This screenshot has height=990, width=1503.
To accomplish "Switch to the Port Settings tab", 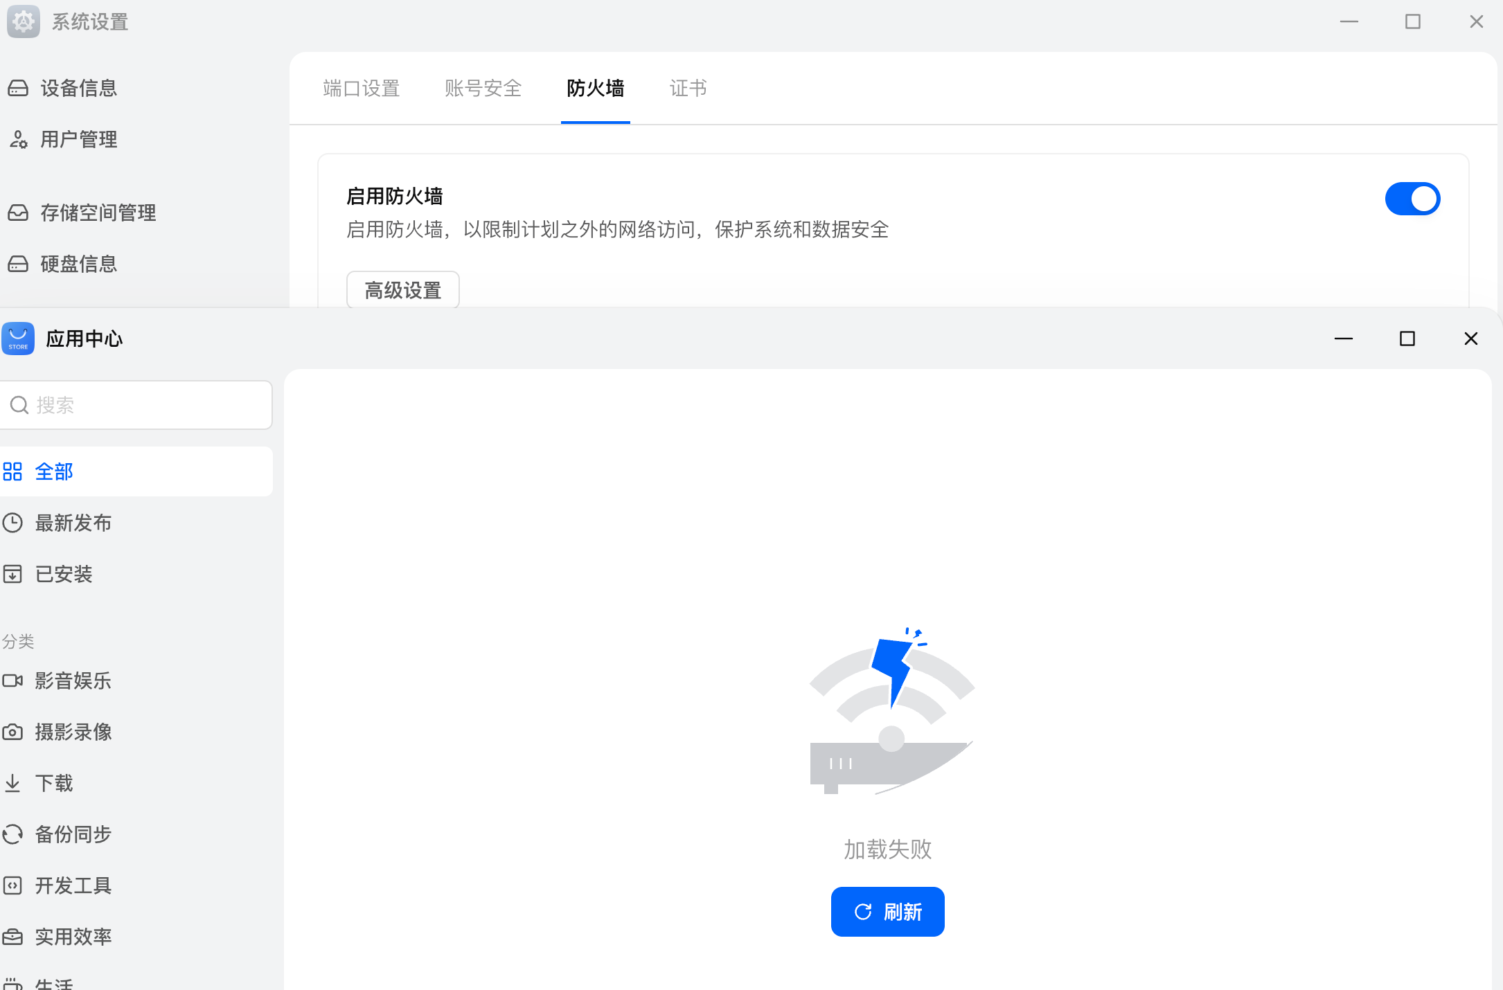I will click(361, 88).
